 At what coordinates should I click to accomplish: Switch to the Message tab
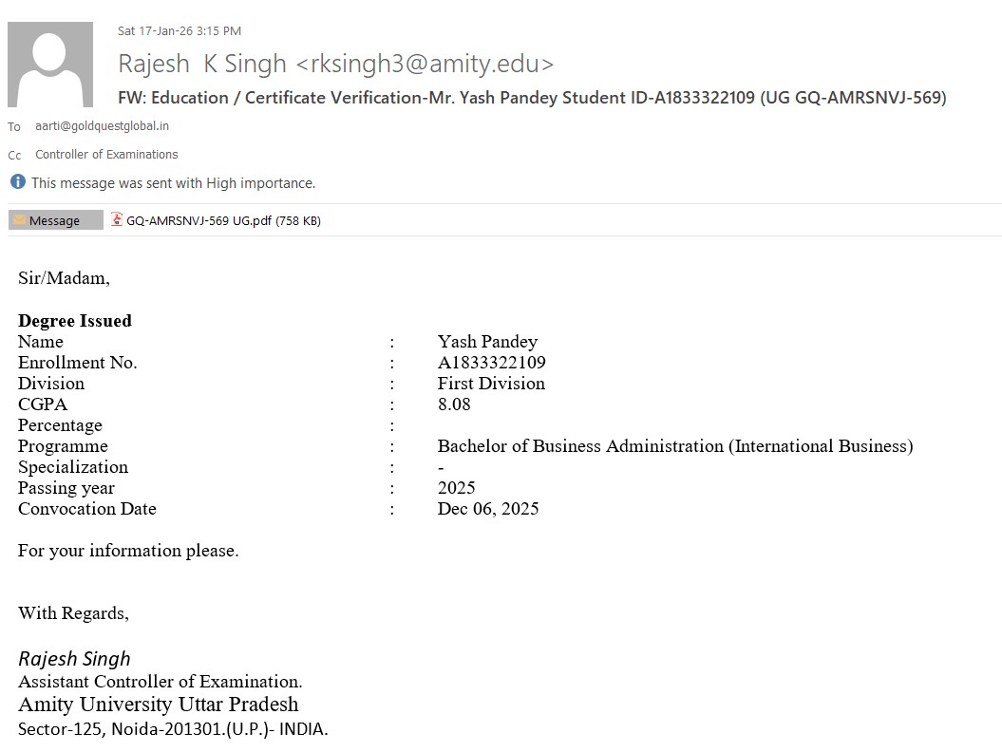[54, 220]
